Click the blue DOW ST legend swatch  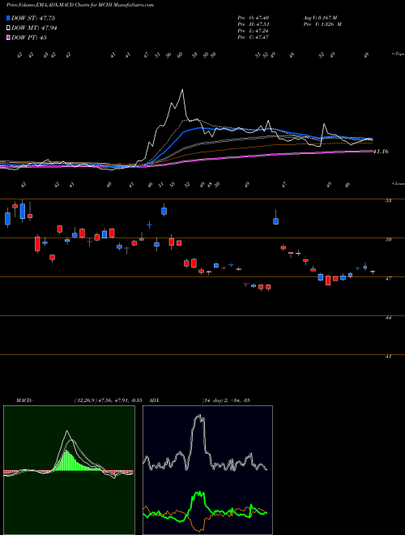click(9, 18)
